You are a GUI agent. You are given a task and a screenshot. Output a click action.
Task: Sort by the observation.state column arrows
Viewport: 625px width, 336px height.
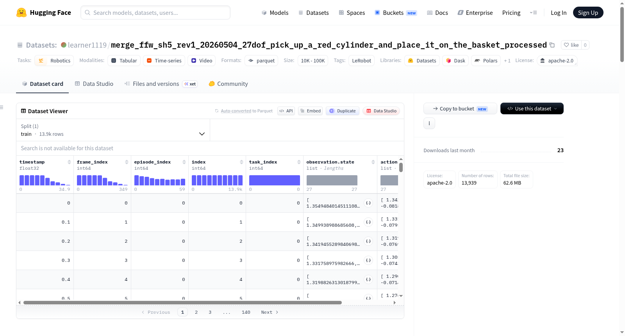tap(373, 162)
